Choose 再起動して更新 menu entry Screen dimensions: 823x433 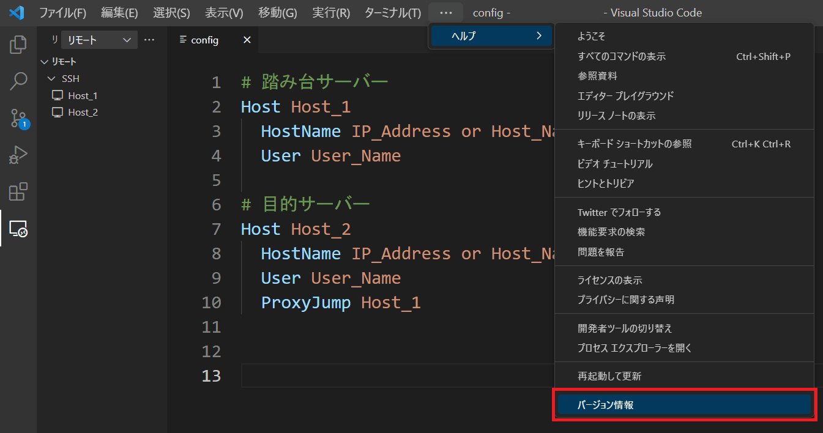(684, 376)
